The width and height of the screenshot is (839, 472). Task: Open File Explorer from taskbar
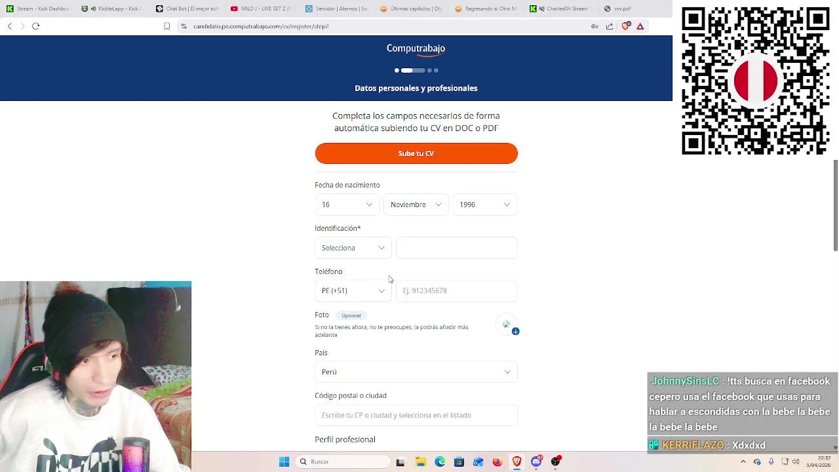point(420,462)
